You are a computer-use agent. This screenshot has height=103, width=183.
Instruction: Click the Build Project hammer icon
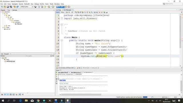pyautogui.click(x=39, y=7)
